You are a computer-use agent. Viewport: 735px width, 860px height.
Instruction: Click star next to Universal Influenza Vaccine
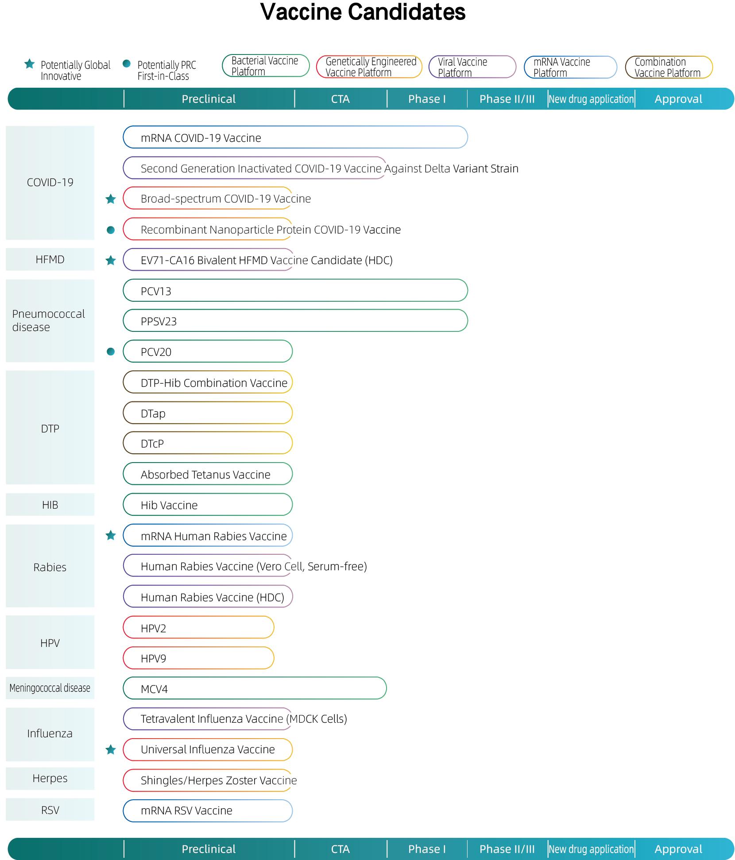click(111, 750)
